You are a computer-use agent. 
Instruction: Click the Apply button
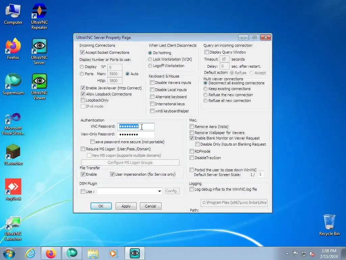pos(126,206)
